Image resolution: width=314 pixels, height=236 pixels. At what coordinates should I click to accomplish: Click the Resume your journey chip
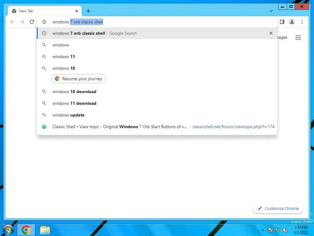[x=78, y=79]
